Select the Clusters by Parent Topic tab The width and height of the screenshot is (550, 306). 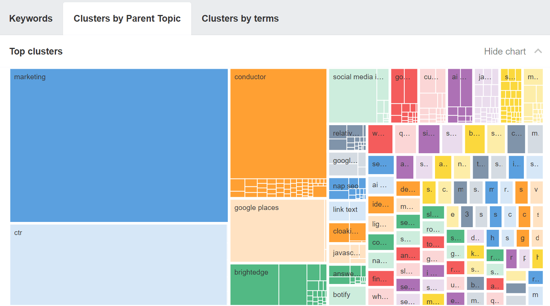pyautogui.click(x=127, y=18)
